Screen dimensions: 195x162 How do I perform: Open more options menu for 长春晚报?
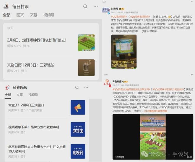click(86, 88)
